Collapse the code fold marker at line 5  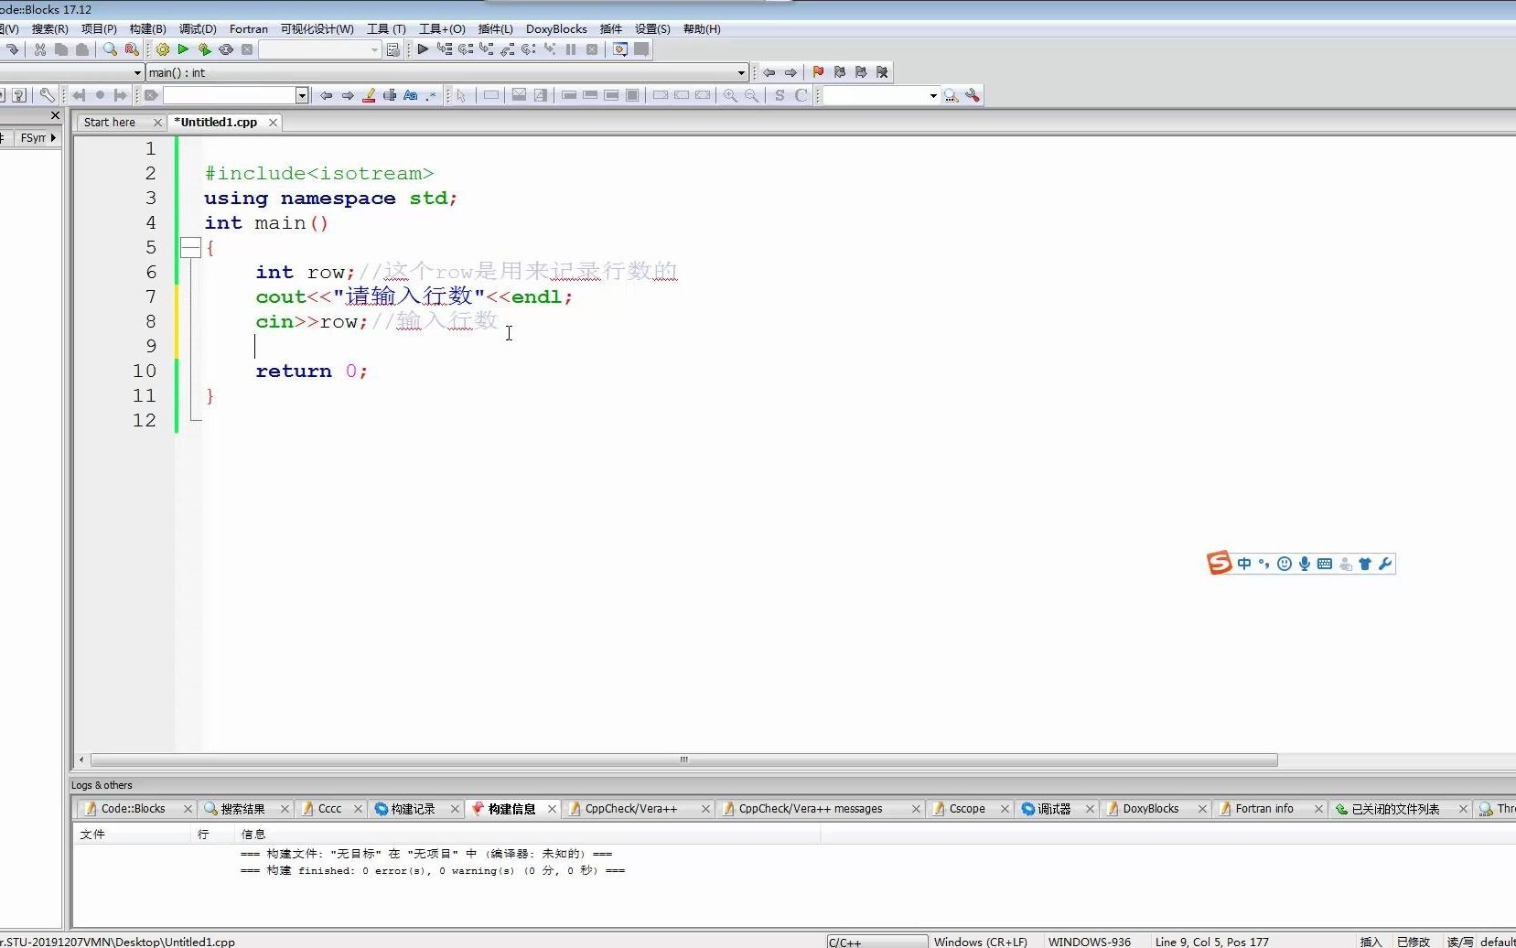pyautogui.click(x=191, y=247)
